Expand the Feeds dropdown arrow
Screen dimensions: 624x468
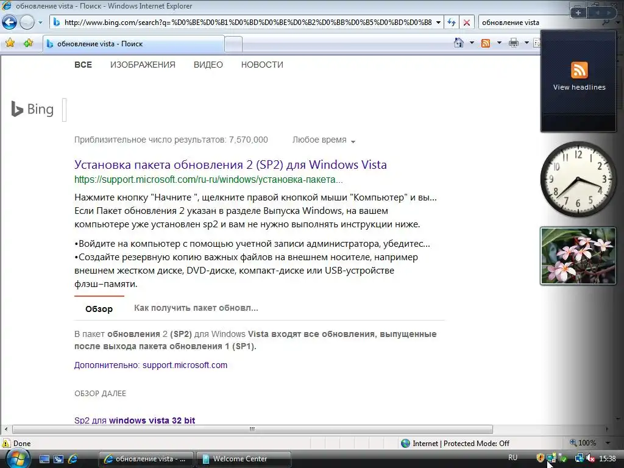pos(499,43)
